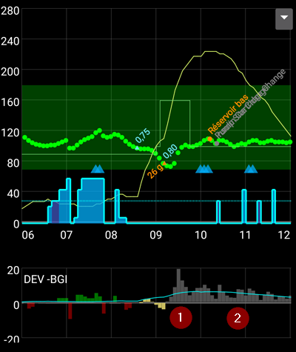
Task: Tap the green temp target rectangle outline
Action: click(x=175, y=123)
